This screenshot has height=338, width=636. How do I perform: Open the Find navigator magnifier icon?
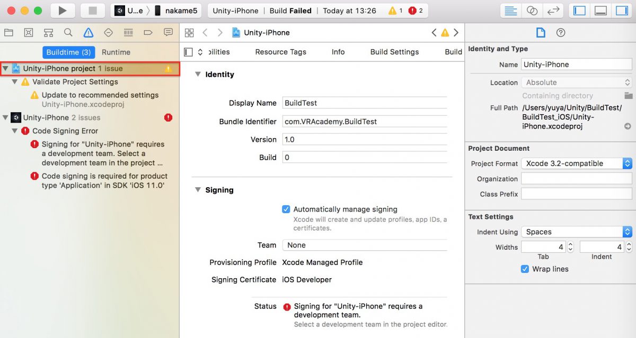pos(68,33)
